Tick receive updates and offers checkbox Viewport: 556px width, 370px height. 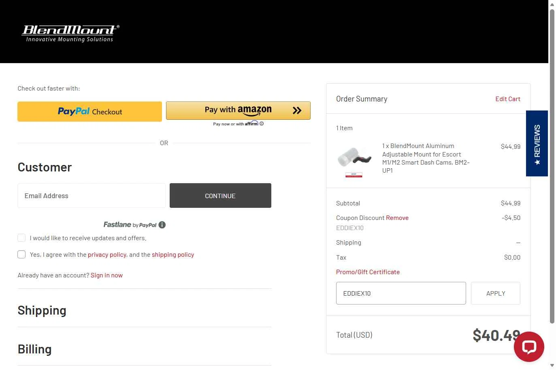click(21, 238)
